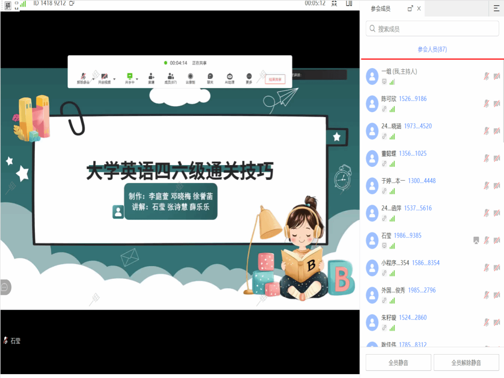Select the 参会成员 panel tab
This screenshot has height=378, width=504.
pos(380,9)
